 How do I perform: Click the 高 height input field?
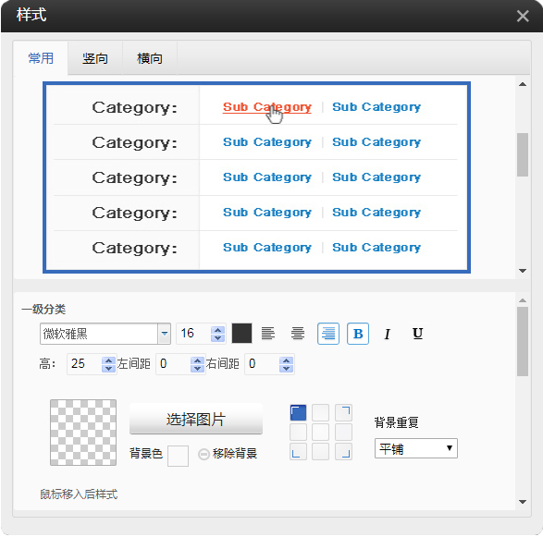(85, 364)
